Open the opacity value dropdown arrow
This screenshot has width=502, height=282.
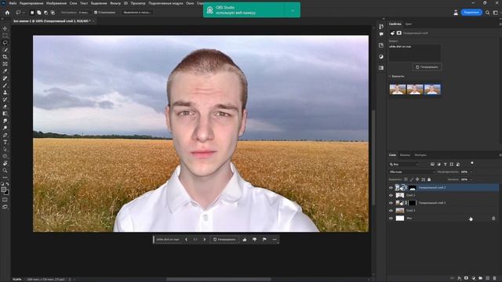(x=471, y=172)
